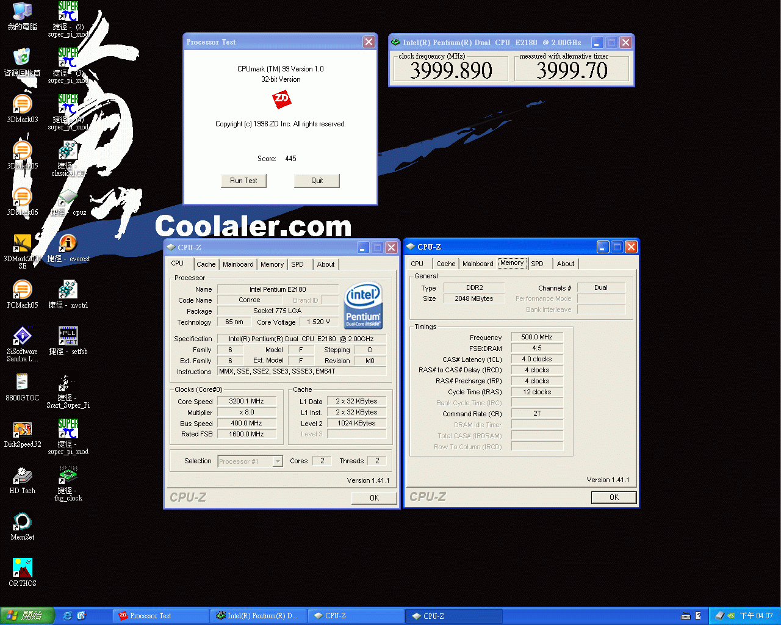Select CPU tab in right CPU-Z window
The height and width of the screenshot is (625, 781).
[417, 264]
